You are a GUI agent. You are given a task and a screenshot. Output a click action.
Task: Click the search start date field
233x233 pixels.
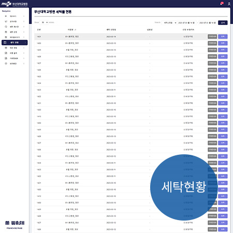[x=187, y=23]
